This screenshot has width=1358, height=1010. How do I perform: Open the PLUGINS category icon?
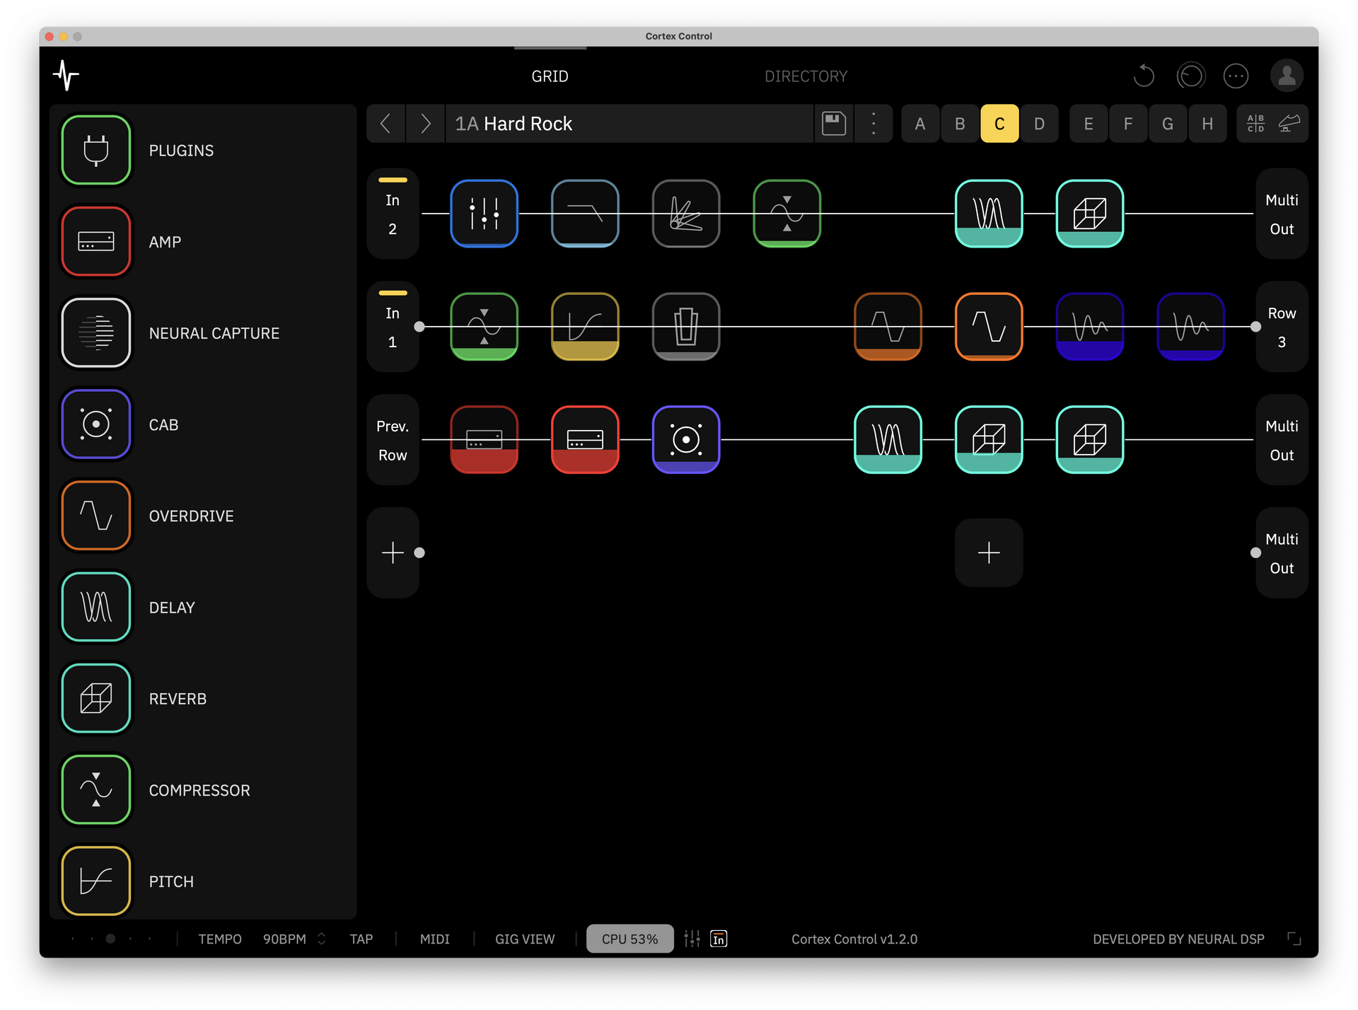click(x=96, y=150)
